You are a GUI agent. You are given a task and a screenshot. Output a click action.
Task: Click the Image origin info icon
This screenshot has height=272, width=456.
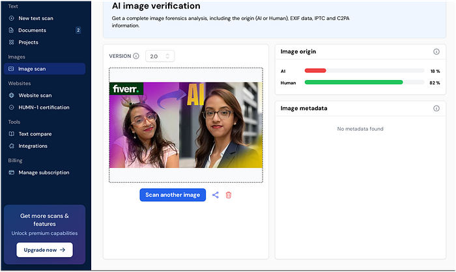click(x=436, y=51)
